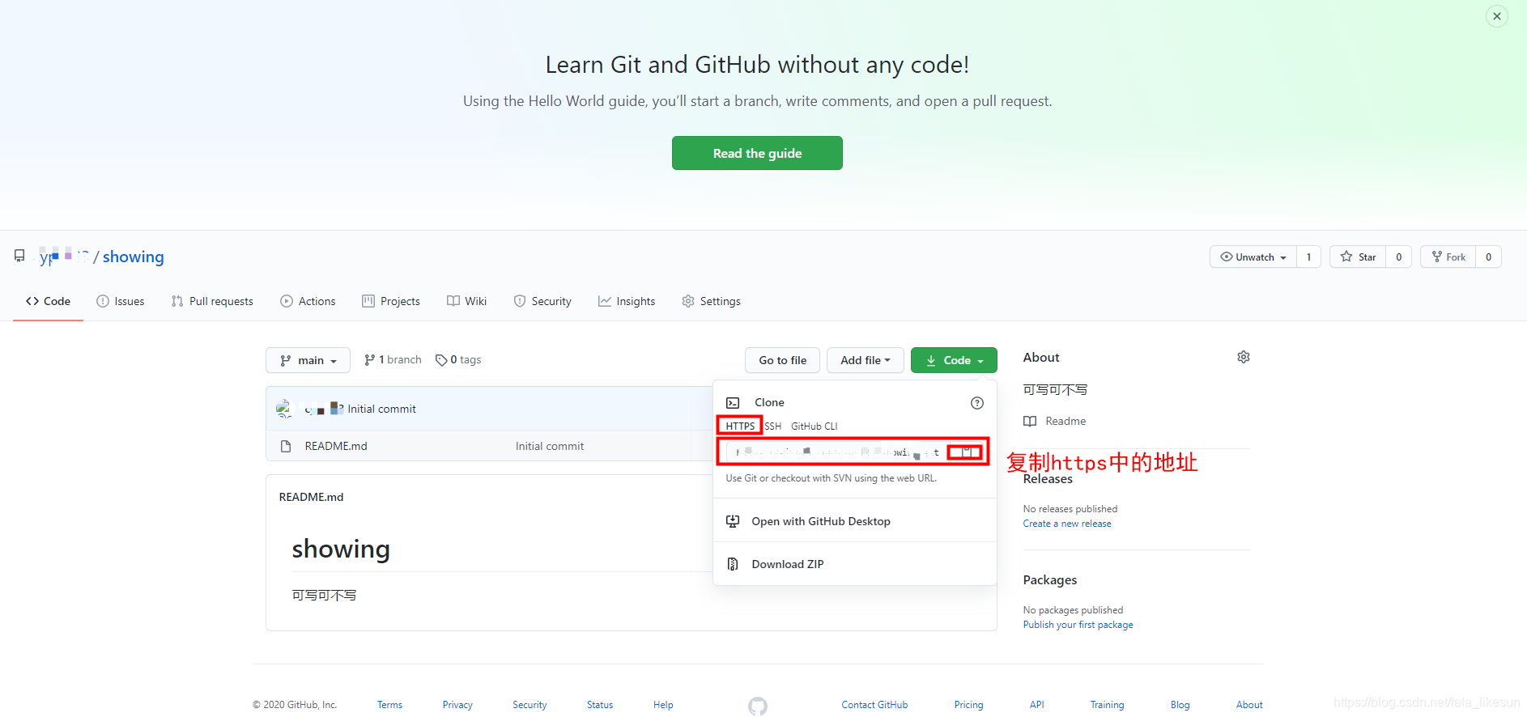
Task: Fork the repository
Action: pos(1448,257)
